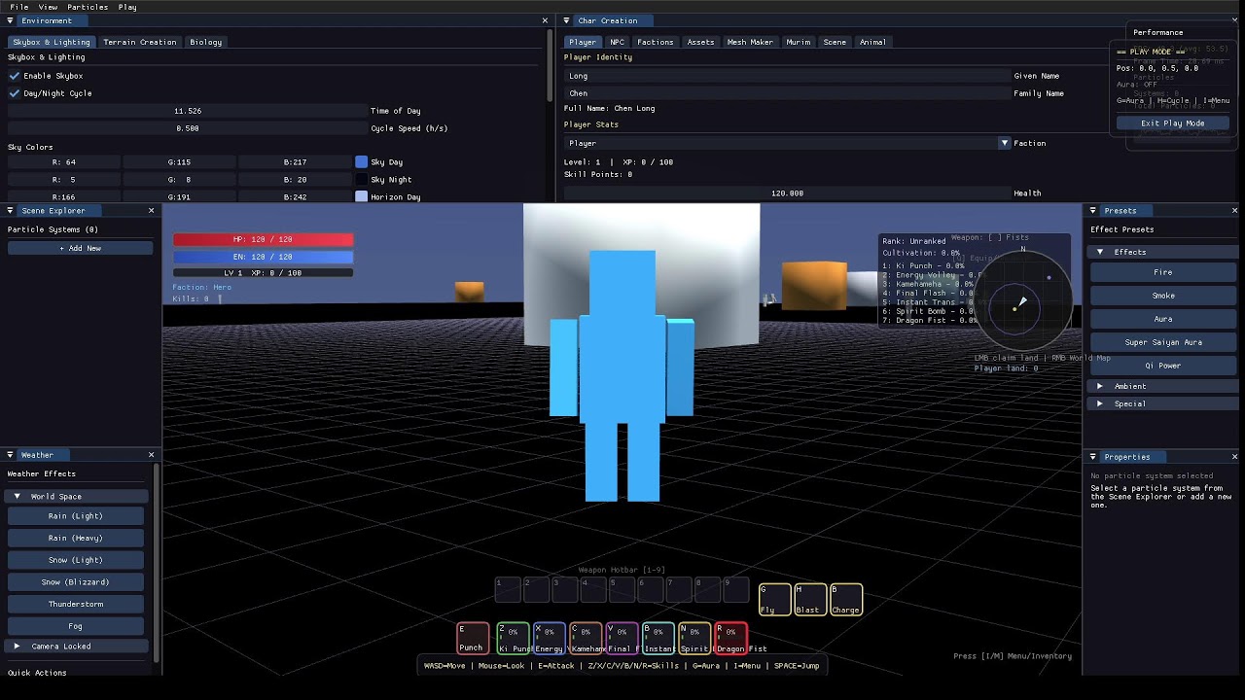Click the Add New particle system button

point(80,248)
